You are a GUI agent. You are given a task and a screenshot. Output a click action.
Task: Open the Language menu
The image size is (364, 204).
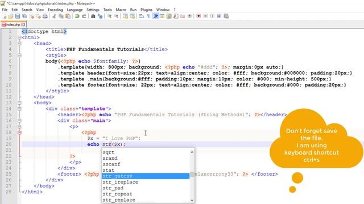pyautogui.click(x=75, y=10)
